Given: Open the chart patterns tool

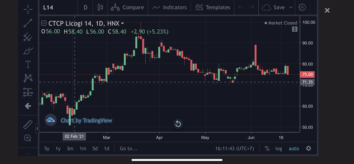Looking at the screenshot, I should 28,78.
